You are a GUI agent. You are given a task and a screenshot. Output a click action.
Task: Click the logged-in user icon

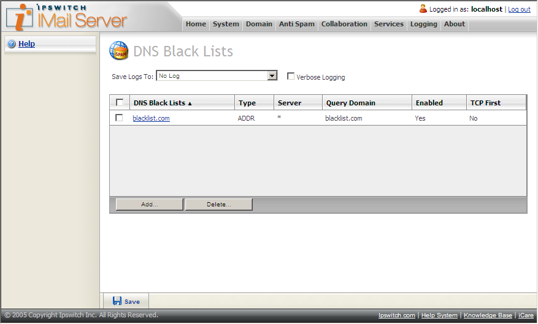[x=423, y=9]
